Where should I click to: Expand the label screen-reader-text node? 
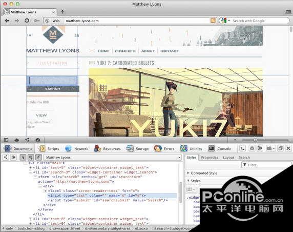tap(45, 191)
